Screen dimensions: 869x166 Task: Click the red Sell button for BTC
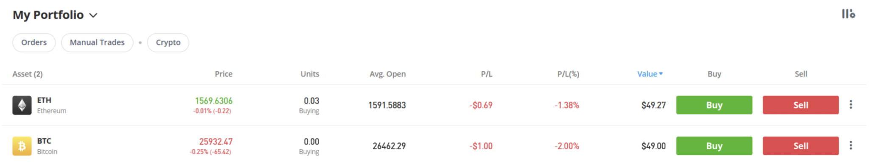pos(801,146)
